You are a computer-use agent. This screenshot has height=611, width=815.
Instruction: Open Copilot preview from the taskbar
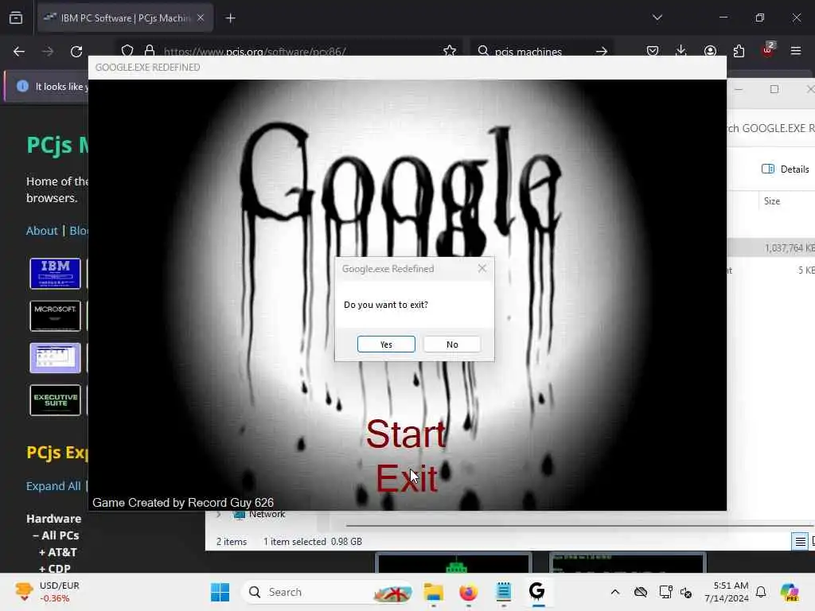tap(789, 592)
